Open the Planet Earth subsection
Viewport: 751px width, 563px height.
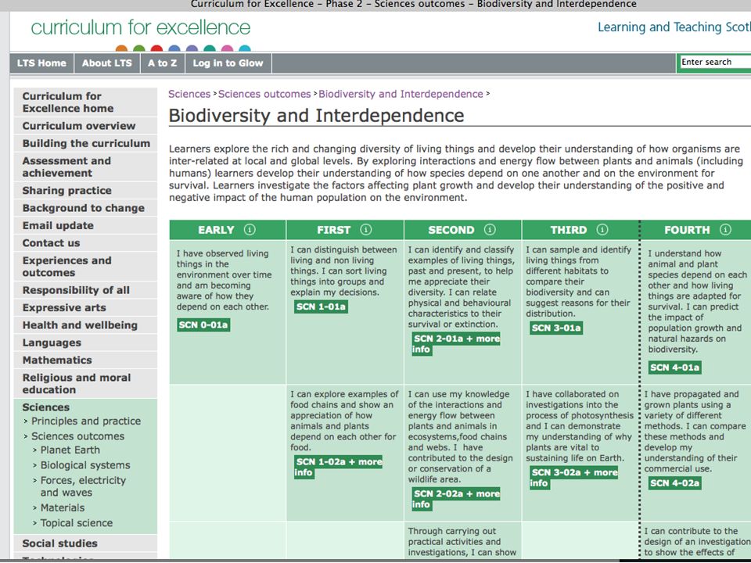coord(70,450)
